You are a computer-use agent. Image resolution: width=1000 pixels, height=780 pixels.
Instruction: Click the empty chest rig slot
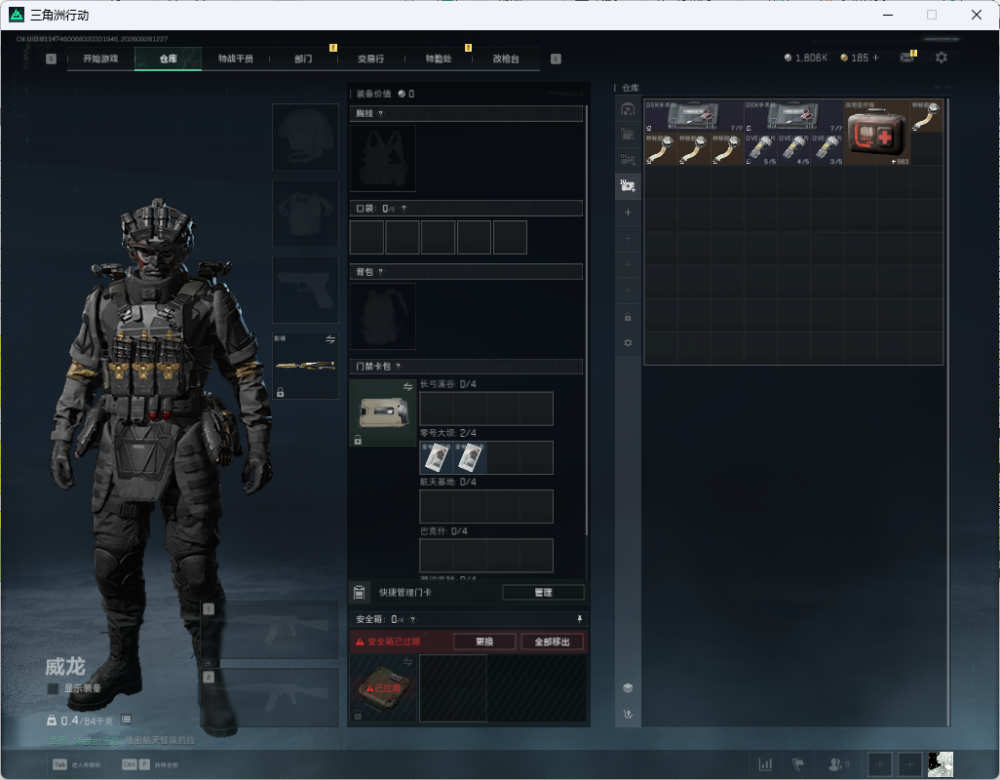[x=383, y=158]
